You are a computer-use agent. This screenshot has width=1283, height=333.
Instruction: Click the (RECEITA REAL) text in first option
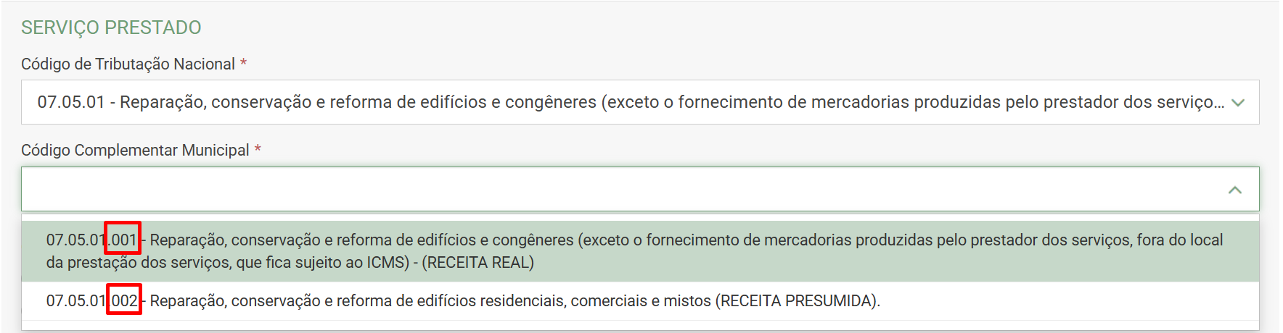[478, 263]
